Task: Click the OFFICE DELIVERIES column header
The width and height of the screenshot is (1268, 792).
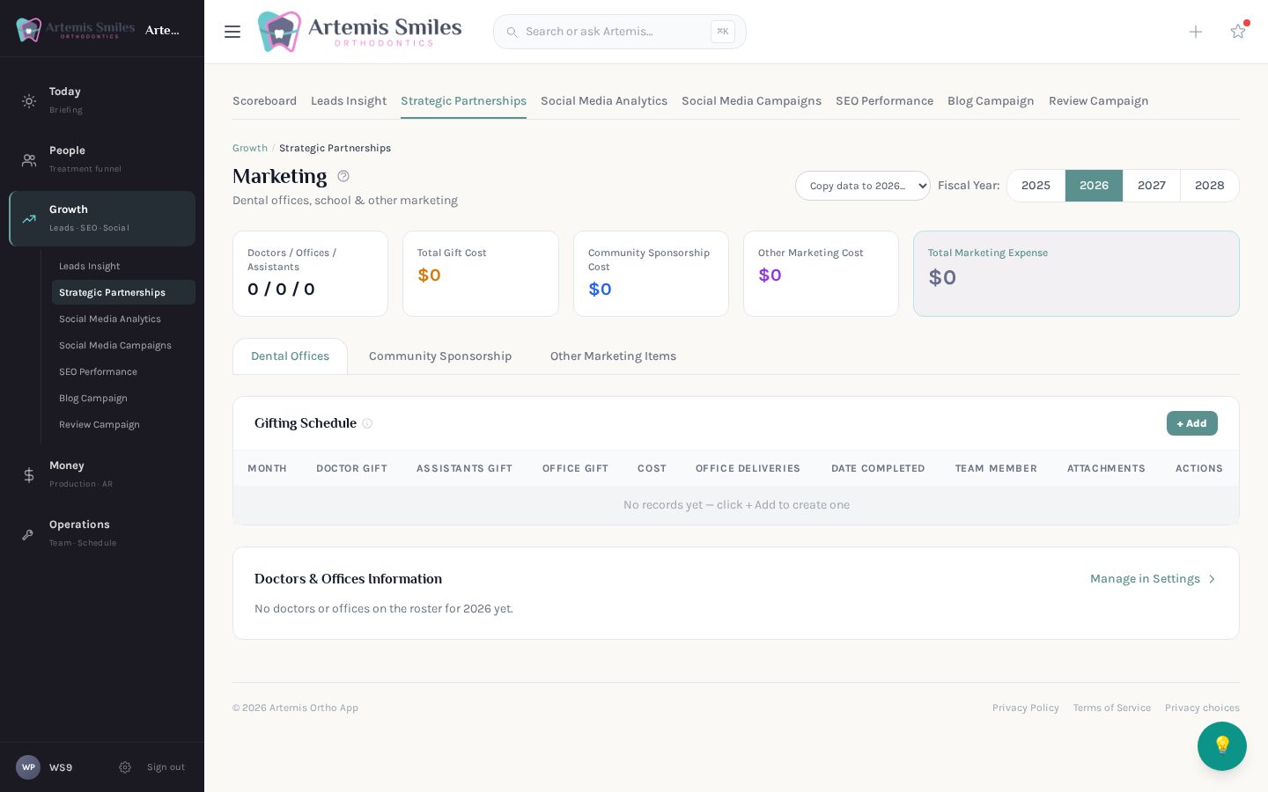Action: pos(748,468)
